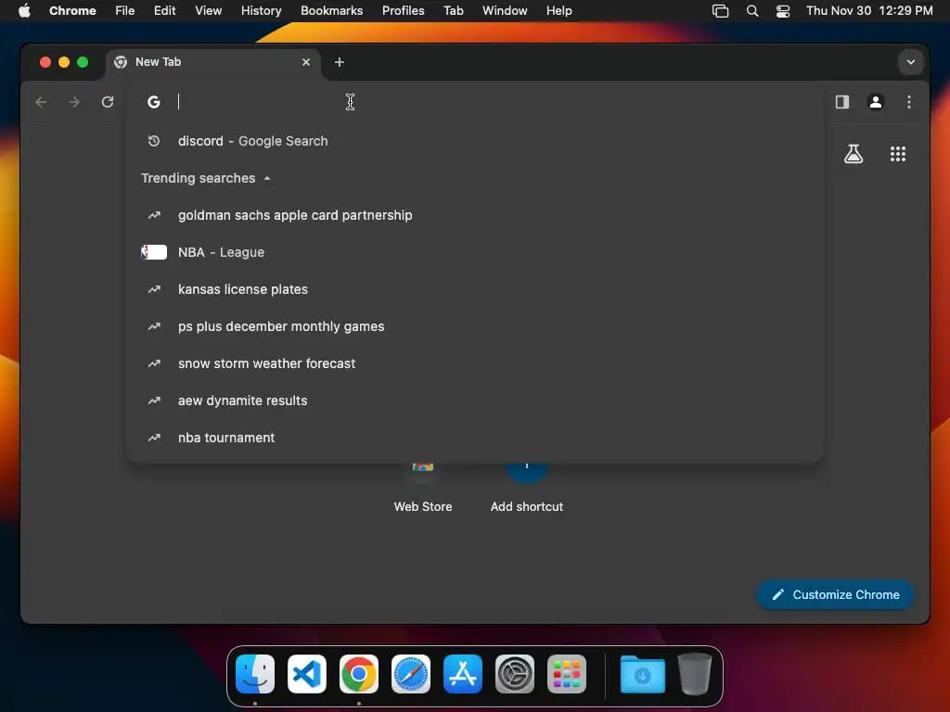Select kansas license plates suggestion
Image resolution: width=950 pixels, height=712 pixels.
point(475,289)
